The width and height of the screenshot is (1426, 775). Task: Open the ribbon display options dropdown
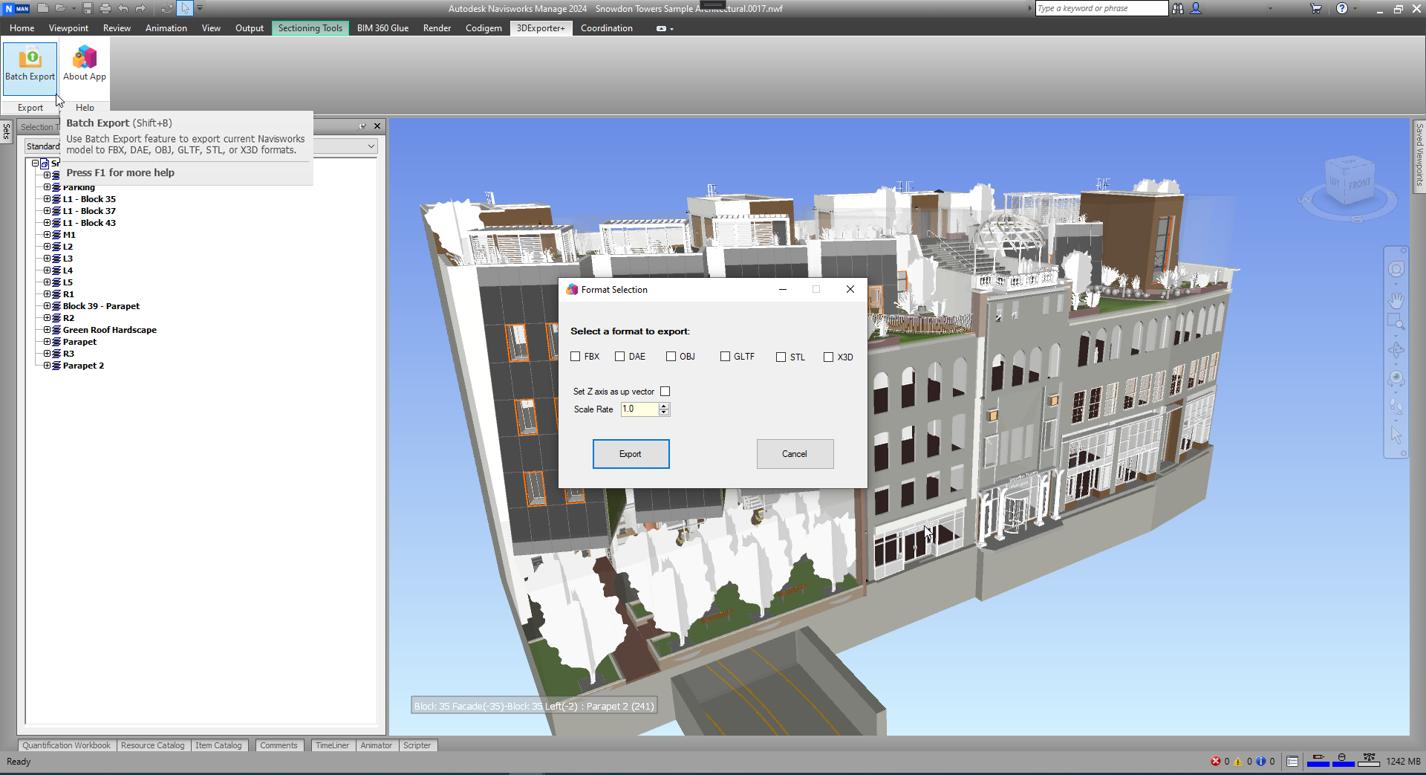tap(665, 28)
